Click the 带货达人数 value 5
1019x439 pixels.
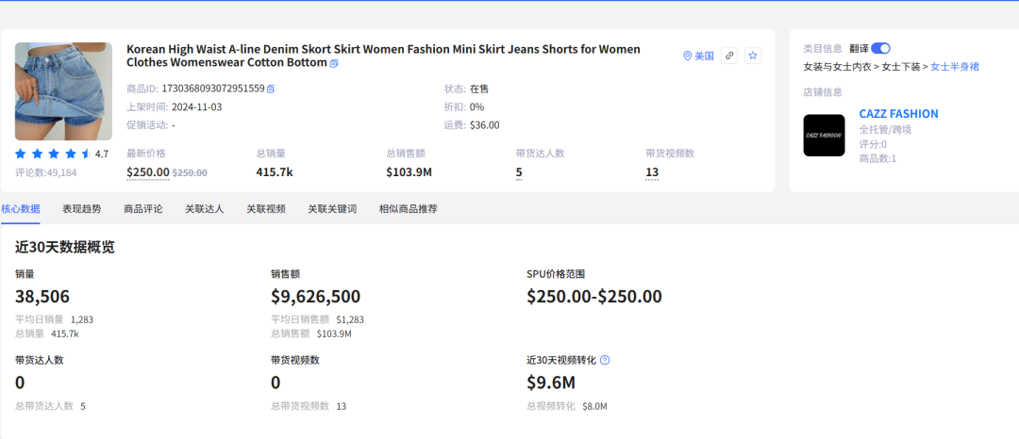point(519,172)
